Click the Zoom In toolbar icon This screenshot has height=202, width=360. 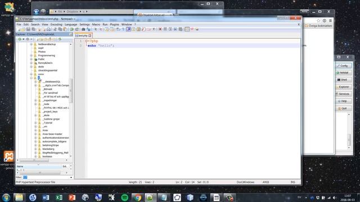[96, 29]
